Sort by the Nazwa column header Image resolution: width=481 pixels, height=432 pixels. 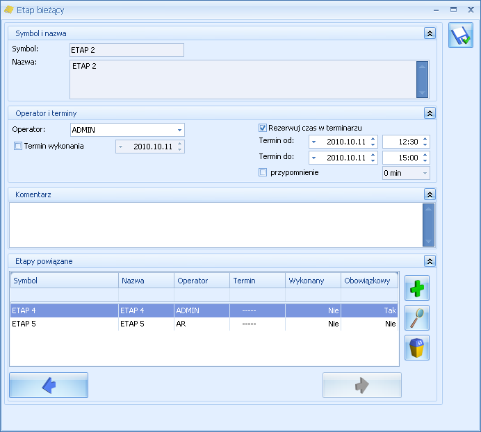[x=147, y=281]
